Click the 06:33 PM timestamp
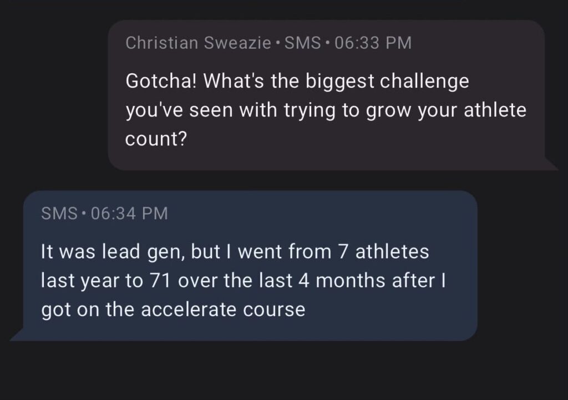Viewport: 568px width, 400px height. (x=373, y=43)
